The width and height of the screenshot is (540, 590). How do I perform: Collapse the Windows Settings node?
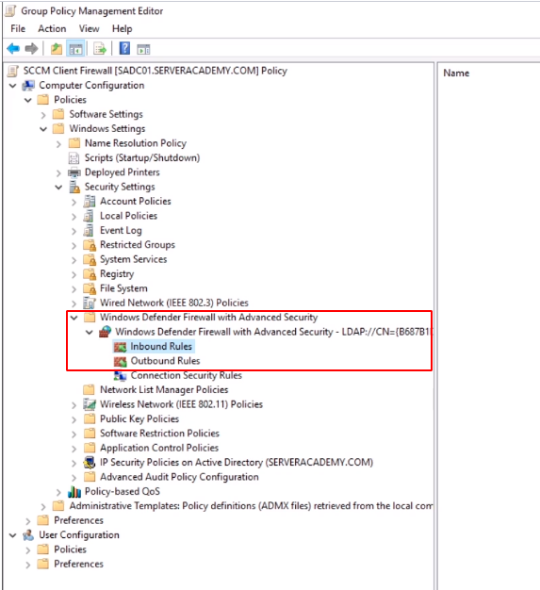pos(43,129)
